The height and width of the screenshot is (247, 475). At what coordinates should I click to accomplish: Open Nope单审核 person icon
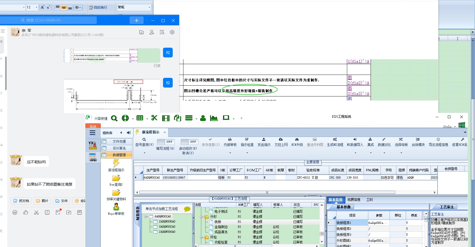coord(116,207)
